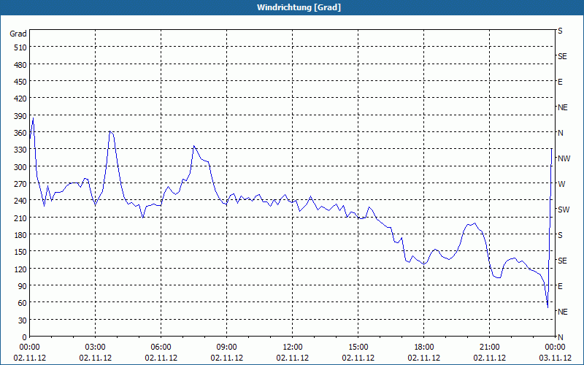The height and width of the screenshot is (365, 584).
Task: Click the "N" compass label beside 0 gridline
Action: [x=561, y=337]
